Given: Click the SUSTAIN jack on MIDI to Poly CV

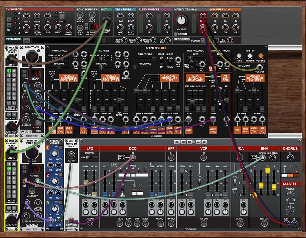Looking at the screenshot, I should coord(26,216).
